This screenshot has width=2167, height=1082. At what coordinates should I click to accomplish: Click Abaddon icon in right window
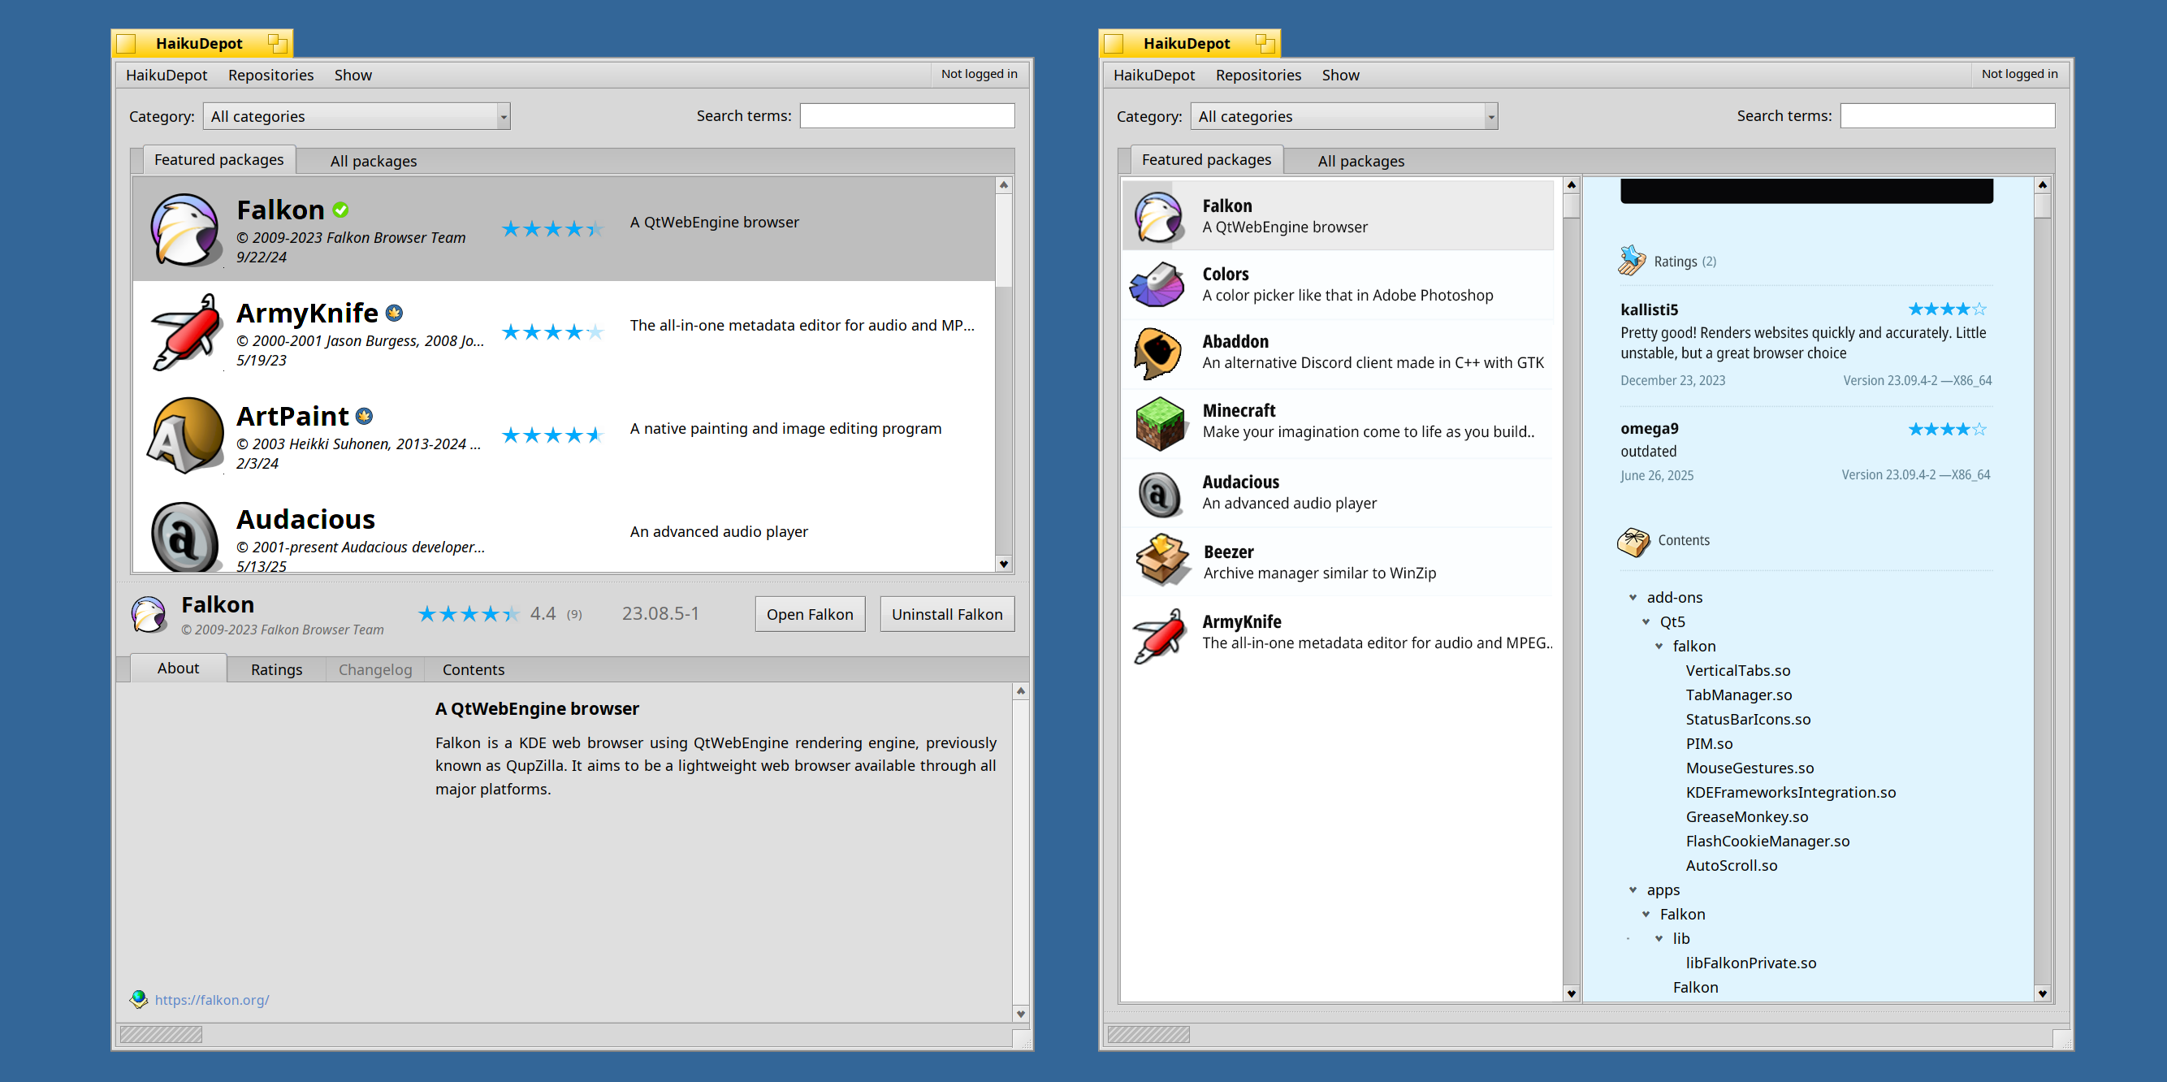(x=1158, y=353)
